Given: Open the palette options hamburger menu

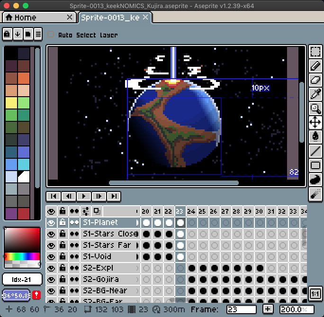Looking at the screenshot, I should click(x=38, y=34).
